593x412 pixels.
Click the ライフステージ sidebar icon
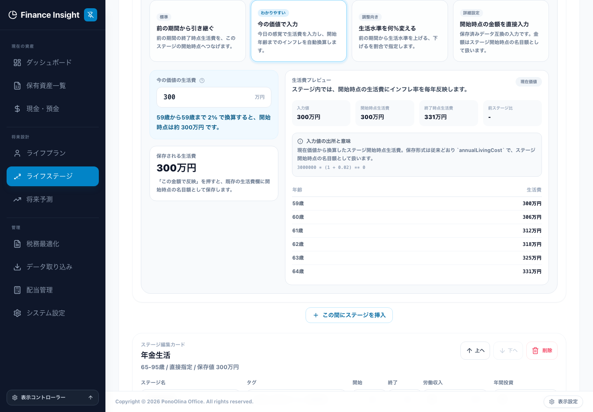point(17,176)
